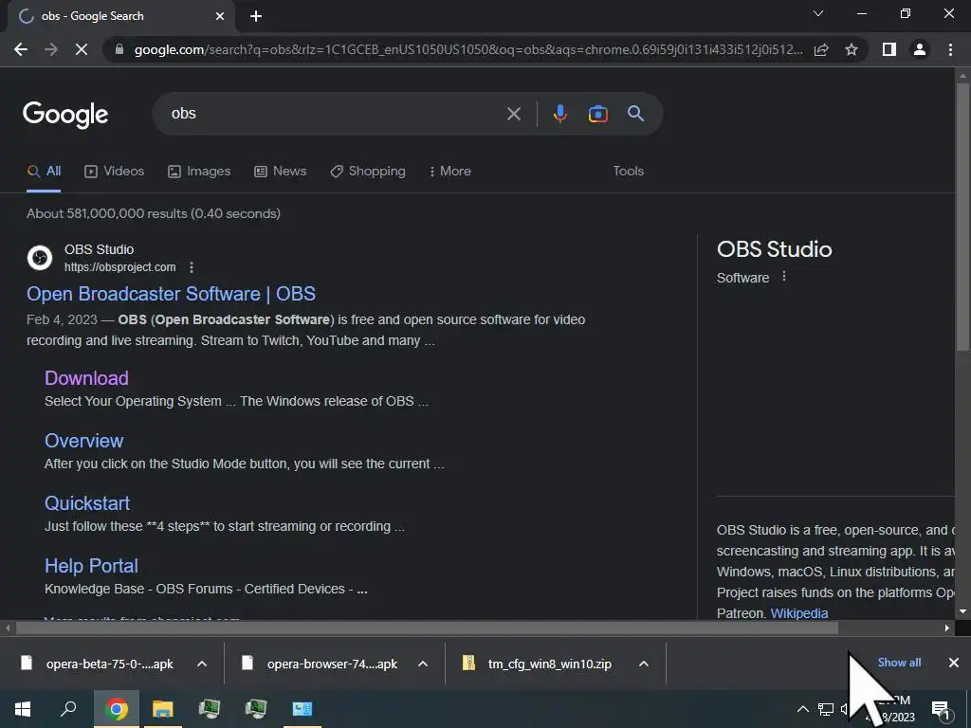Open tab search chevron in title bar
The height and width of the screenshot is (728, 971).
click(818, 13)
